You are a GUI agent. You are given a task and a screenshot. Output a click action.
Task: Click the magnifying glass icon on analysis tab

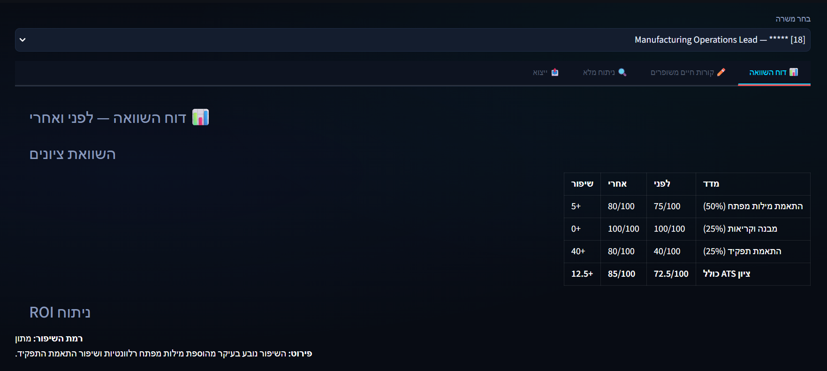622,72
